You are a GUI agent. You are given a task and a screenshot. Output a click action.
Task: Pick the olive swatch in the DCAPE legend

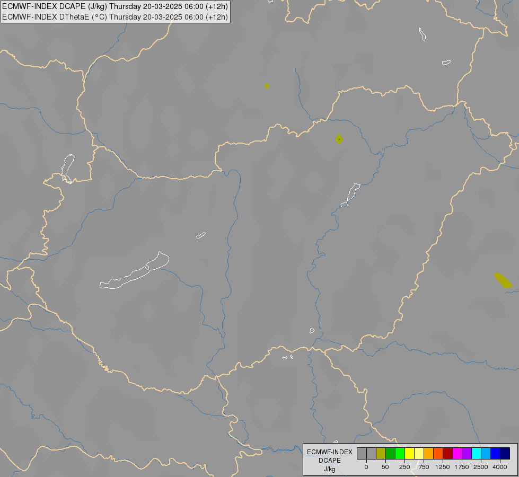pyautogui.click(x=381, y=453)
